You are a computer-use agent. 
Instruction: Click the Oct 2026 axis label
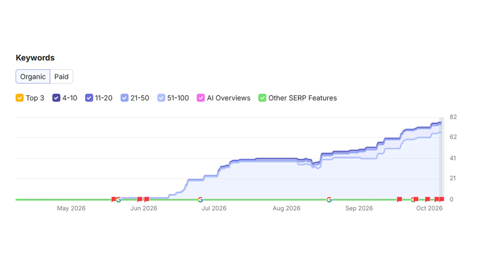(x=429, y=208)
